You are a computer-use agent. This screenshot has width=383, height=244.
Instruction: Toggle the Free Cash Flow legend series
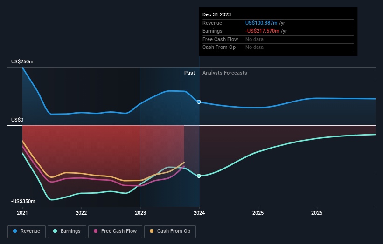(115, 231)
